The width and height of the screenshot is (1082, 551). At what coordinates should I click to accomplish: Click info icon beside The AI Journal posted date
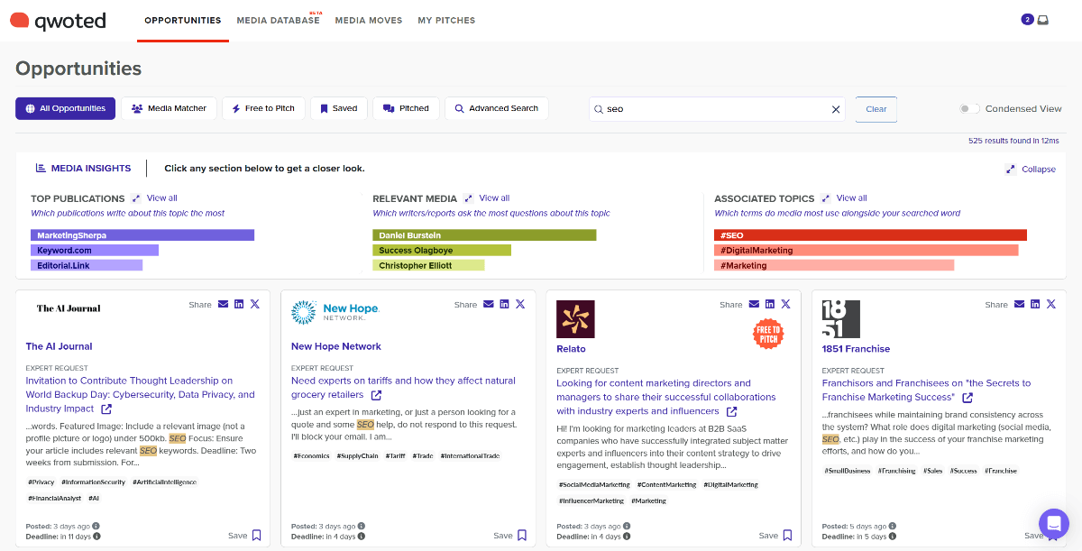pyautogui.click(x=96, y=526)
